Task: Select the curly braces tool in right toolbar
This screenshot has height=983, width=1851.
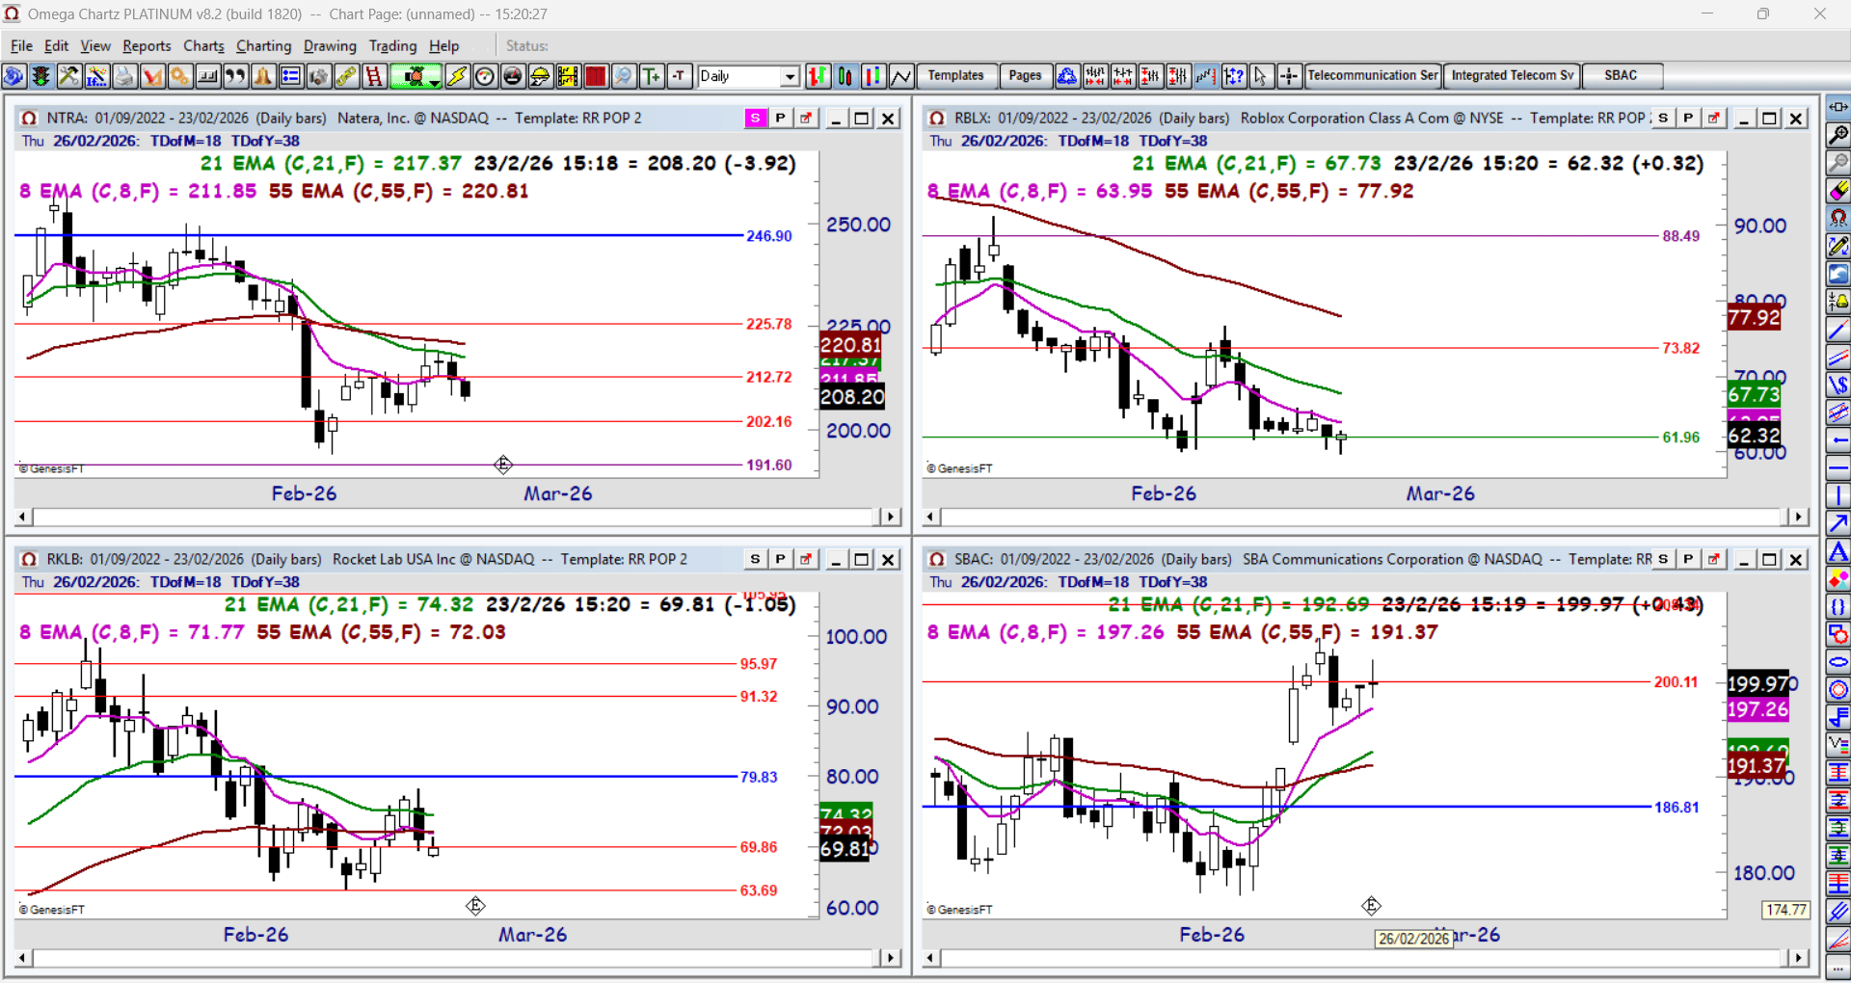Action: (1838, 607)
